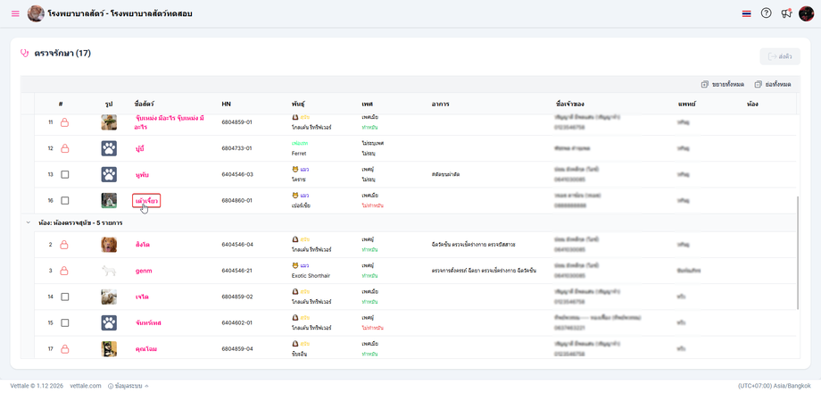Click the Thai flag language icon

[x=747, y=13]
